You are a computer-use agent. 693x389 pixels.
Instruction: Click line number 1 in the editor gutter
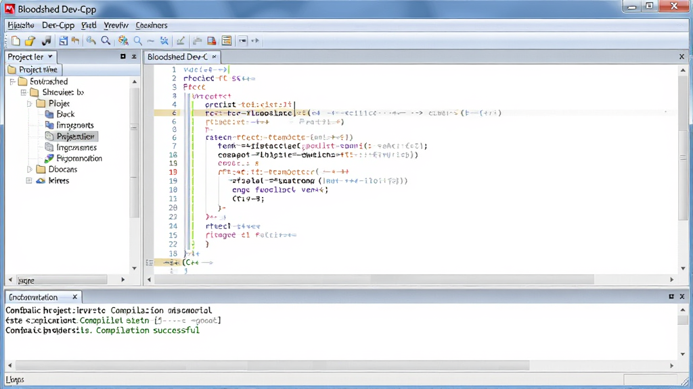[174, 70]
